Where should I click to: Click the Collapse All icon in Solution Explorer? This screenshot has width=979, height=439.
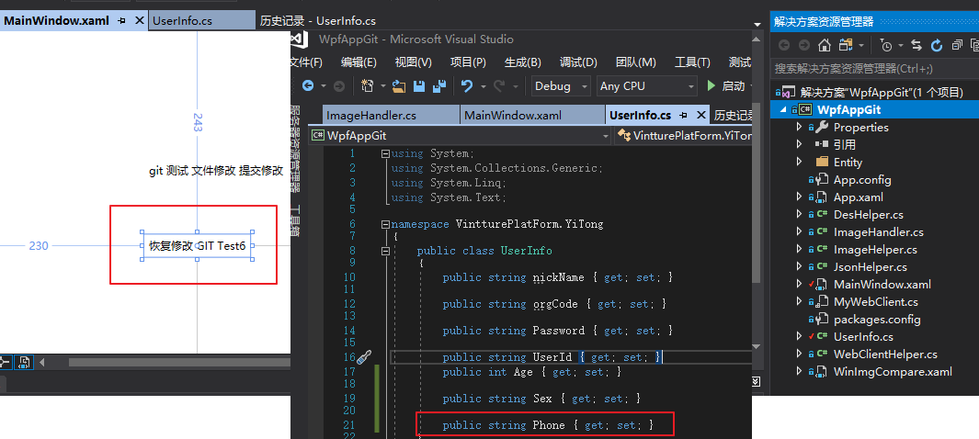957,45
